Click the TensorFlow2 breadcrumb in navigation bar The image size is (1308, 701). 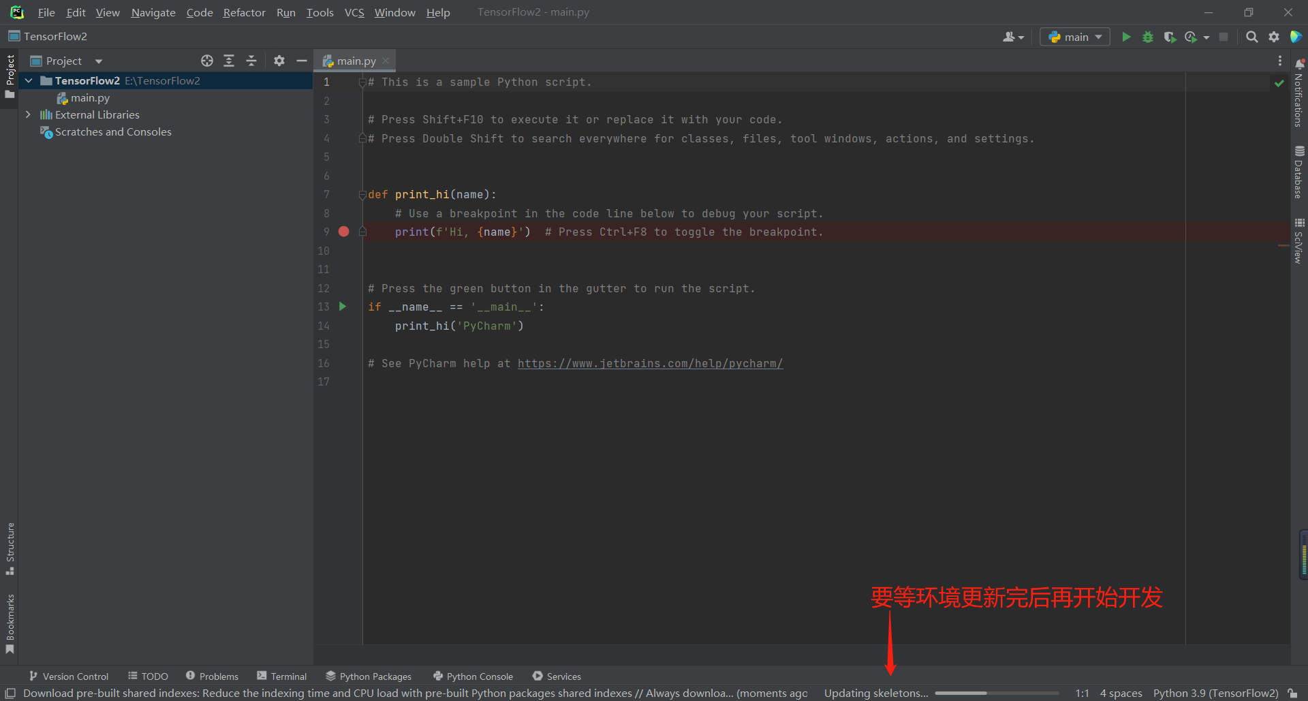[48, 36]
